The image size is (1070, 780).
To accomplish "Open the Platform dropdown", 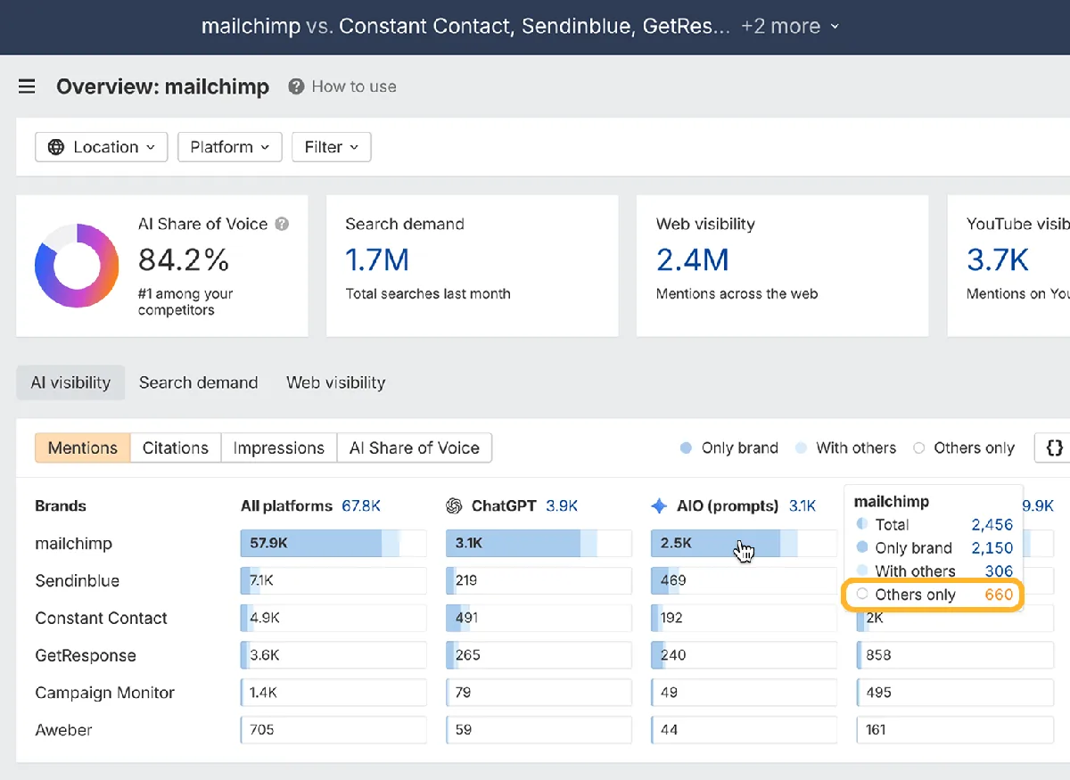I will 230,147.
